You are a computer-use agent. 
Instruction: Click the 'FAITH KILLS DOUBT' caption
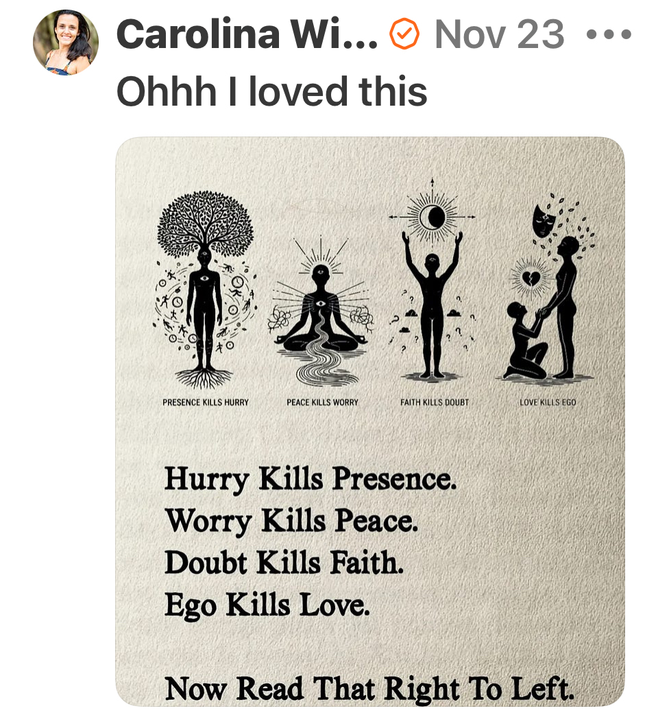pyautogui.click(x=435, y=402)
